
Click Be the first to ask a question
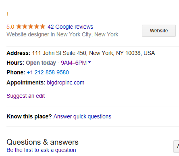click(x=41, y=150)
